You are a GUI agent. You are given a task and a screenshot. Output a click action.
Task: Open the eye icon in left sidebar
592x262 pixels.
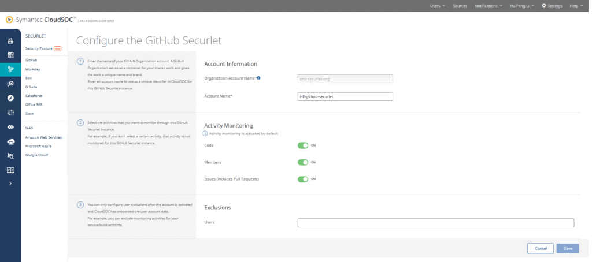pos(10,126)
